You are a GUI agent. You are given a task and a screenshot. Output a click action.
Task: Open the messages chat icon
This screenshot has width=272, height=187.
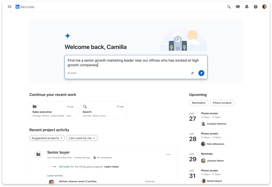pyautogui.click(x=238, y=7)
